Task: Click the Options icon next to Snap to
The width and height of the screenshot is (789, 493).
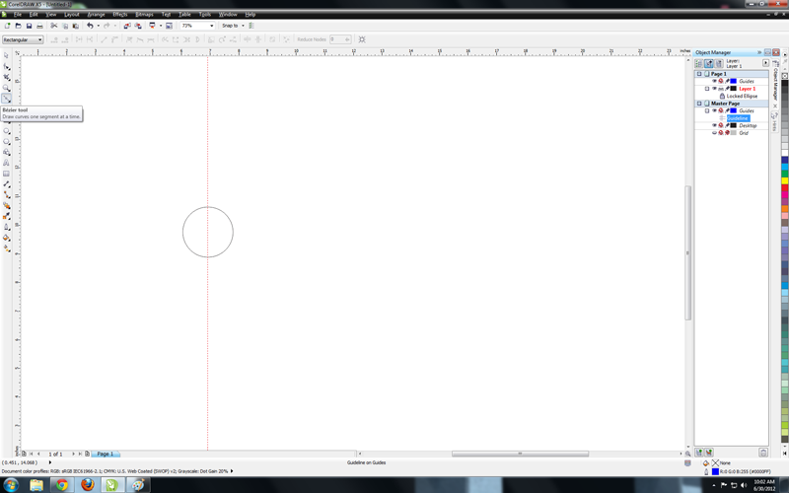Action: coord(251,26)
